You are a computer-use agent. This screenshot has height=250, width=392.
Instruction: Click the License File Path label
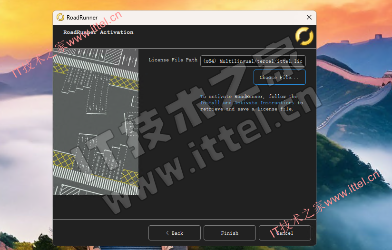pos(173,60)
